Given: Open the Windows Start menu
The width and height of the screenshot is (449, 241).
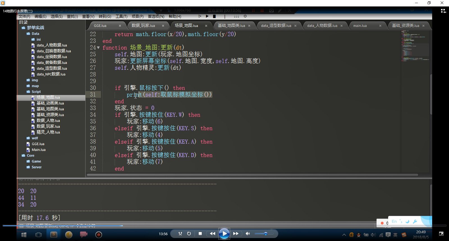Looking at the screenshot, I should (24, 235).
